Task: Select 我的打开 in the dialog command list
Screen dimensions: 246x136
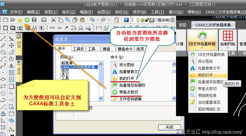Action: (x=126, y=78)
